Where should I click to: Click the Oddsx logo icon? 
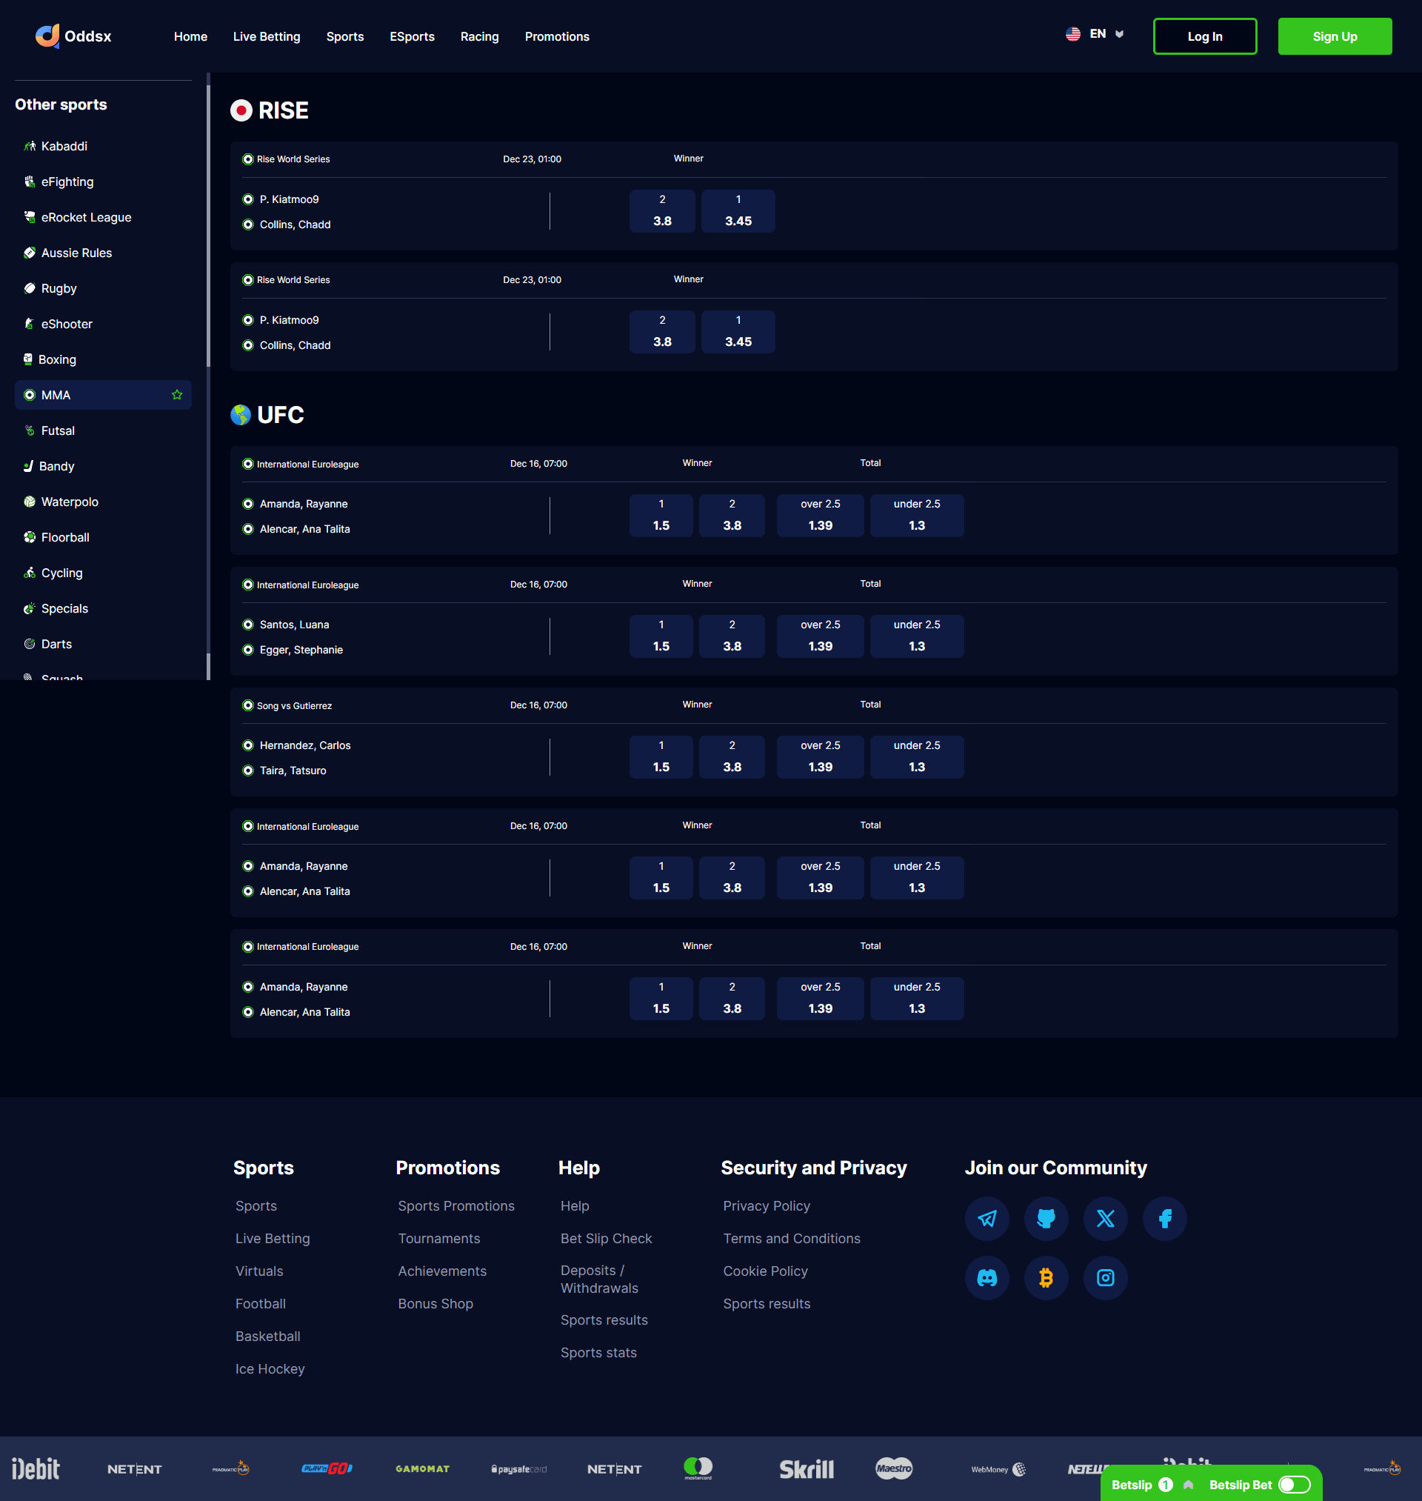click(x=47, y=36)
